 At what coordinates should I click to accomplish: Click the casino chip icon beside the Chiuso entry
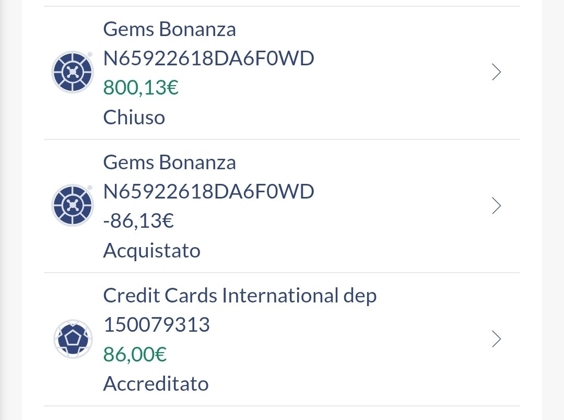click(x=73, y=72)
